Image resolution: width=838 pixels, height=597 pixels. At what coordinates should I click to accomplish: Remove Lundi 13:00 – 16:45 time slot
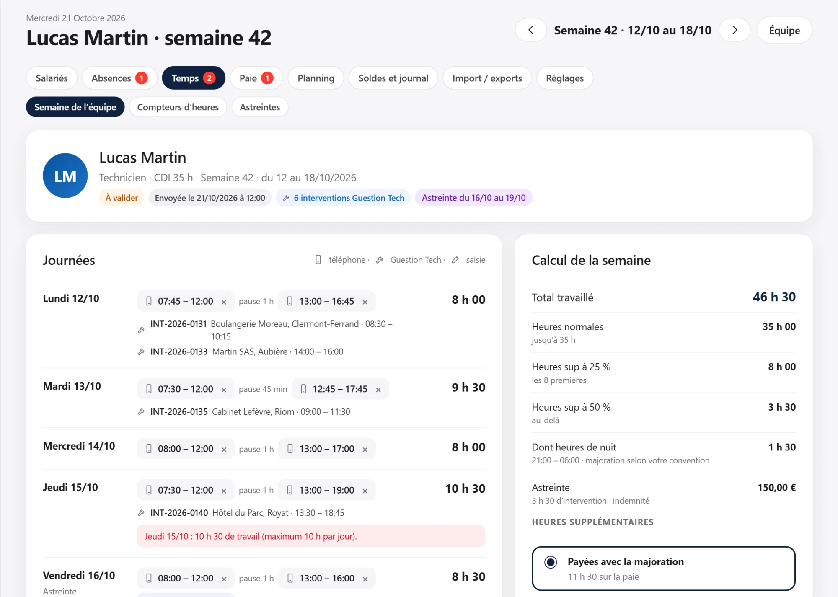pyautogui.click(x=365, y=302)
